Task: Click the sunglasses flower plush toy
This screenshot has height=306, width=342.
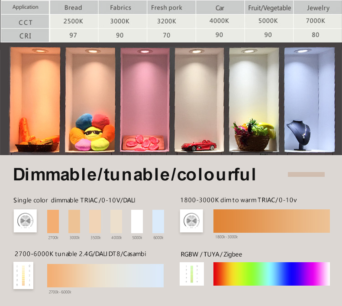Action: (92, 132)
